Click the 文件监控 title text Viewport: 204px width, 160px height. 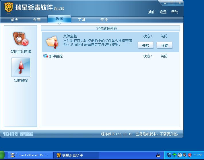70,36
